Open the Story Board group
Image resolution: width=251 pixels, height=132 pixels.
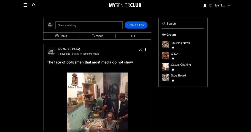(178, 76)
